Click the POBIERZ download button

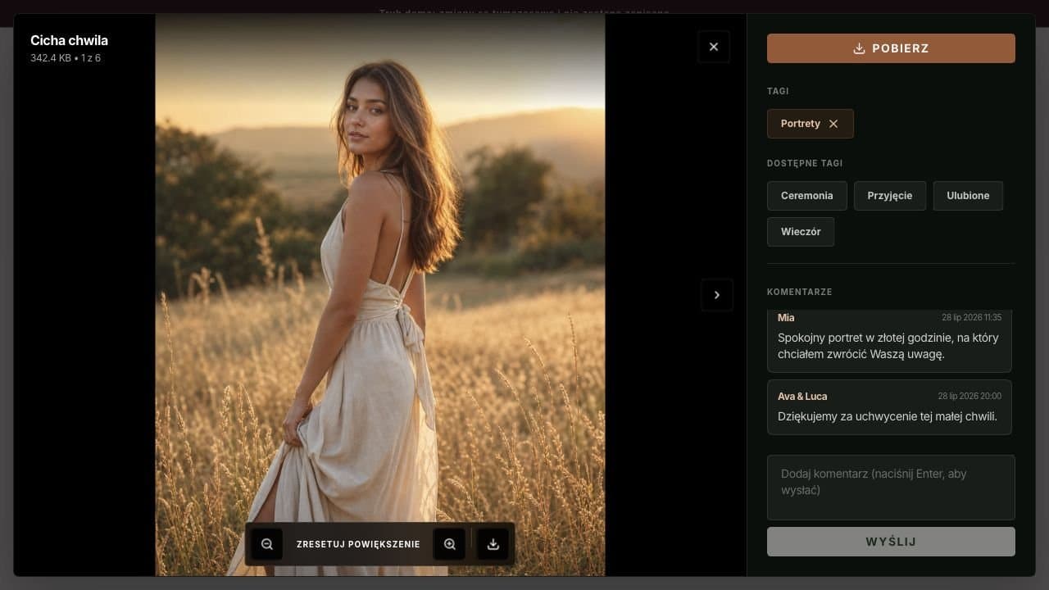[891, 48]
